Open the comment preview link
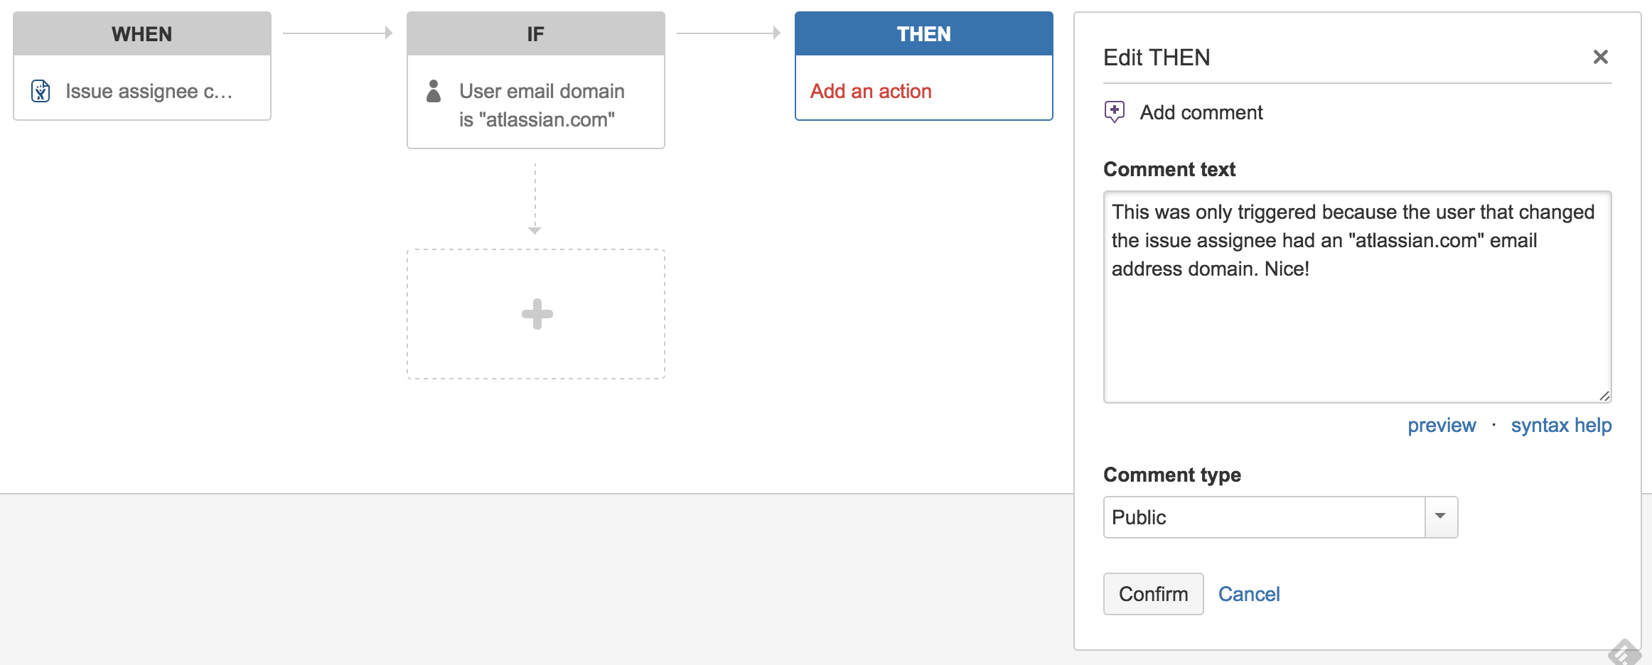This screenshot has height=665, width=1652. tap(1442, 425)
